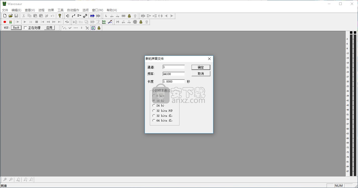Click the blue waveform icon
Image resolution: width=358 pixels, height=188 pixels.
pos(92,16)
